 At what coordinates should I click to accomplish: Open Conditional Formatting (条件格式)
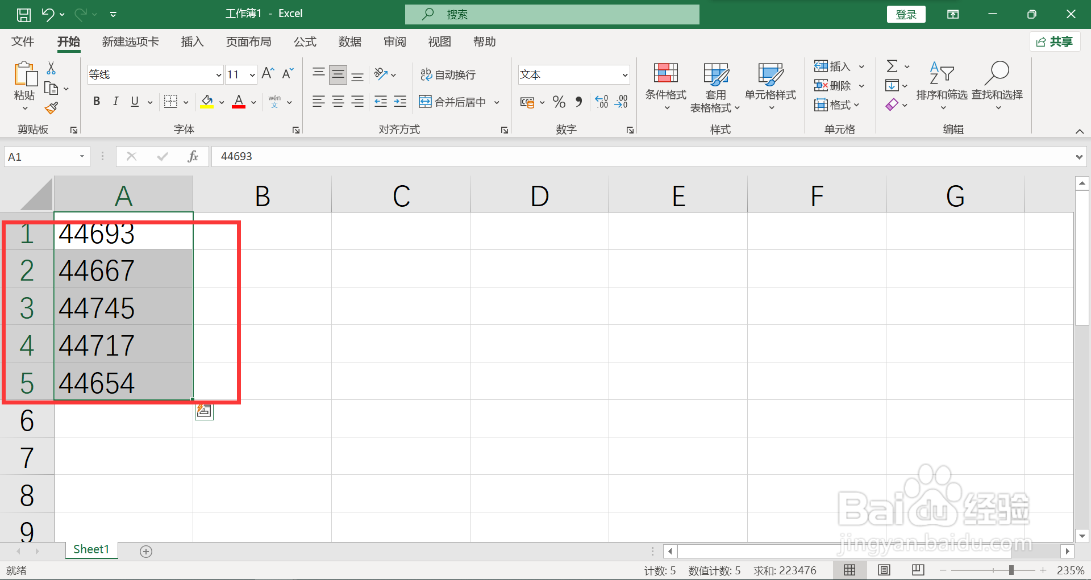(x=666, y=85)
